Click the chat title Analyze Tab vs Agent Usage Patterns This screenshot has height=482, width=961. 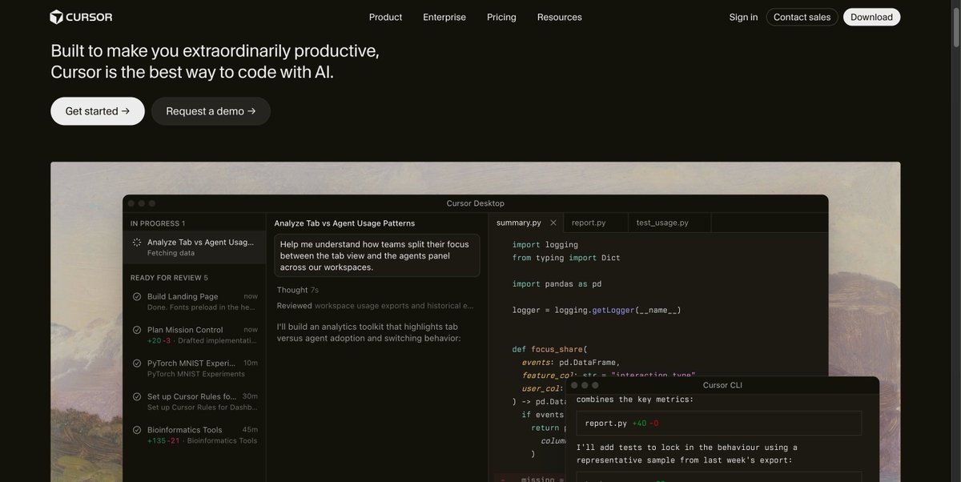pos(344,223)
